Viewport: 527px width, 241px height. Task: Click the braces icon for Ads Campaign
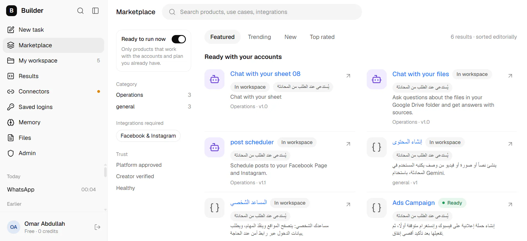coord(377,208)
